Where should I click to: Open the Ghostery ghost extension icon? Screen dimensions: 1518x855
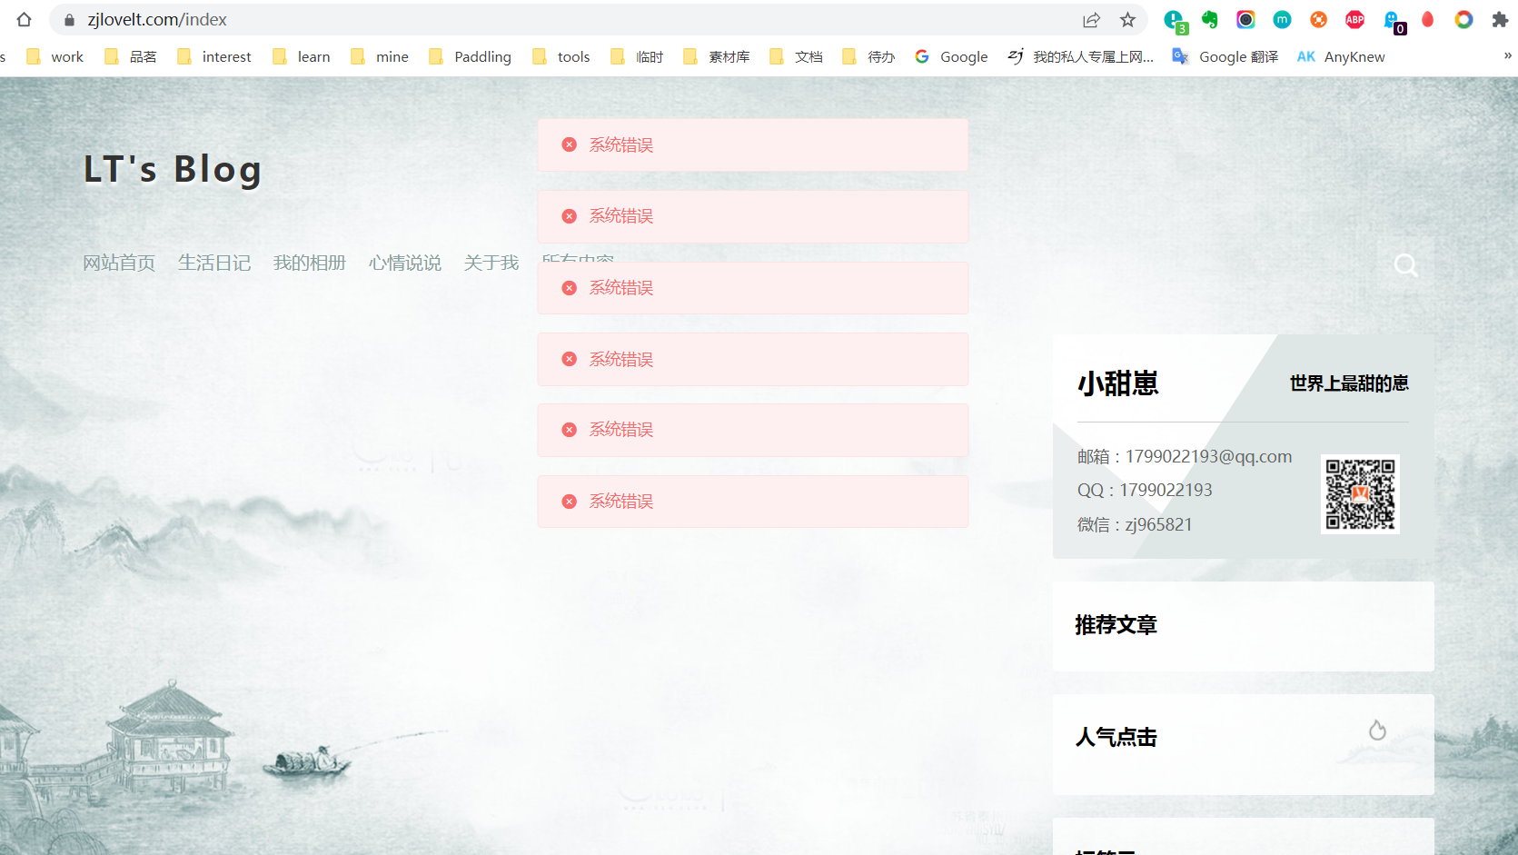(x=1391, y=20)
